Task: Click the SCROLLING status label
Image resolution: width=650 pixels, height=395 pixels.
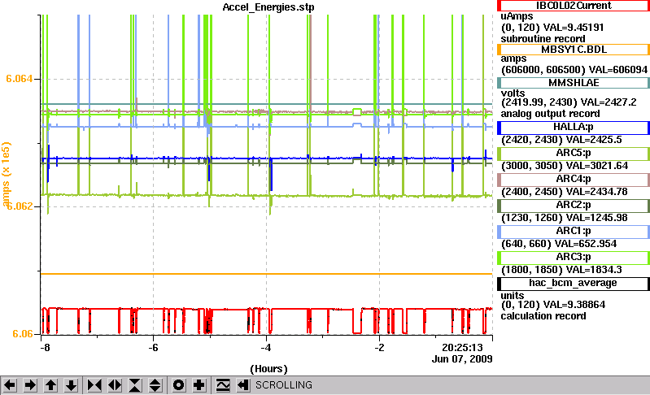Action: pyautogui.click(x=284, y=385)
